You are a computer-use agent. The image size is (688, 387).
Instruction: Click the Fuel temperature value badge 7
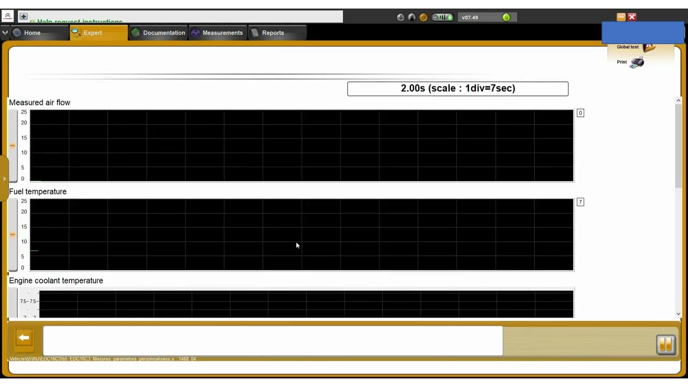click(580, 202)
